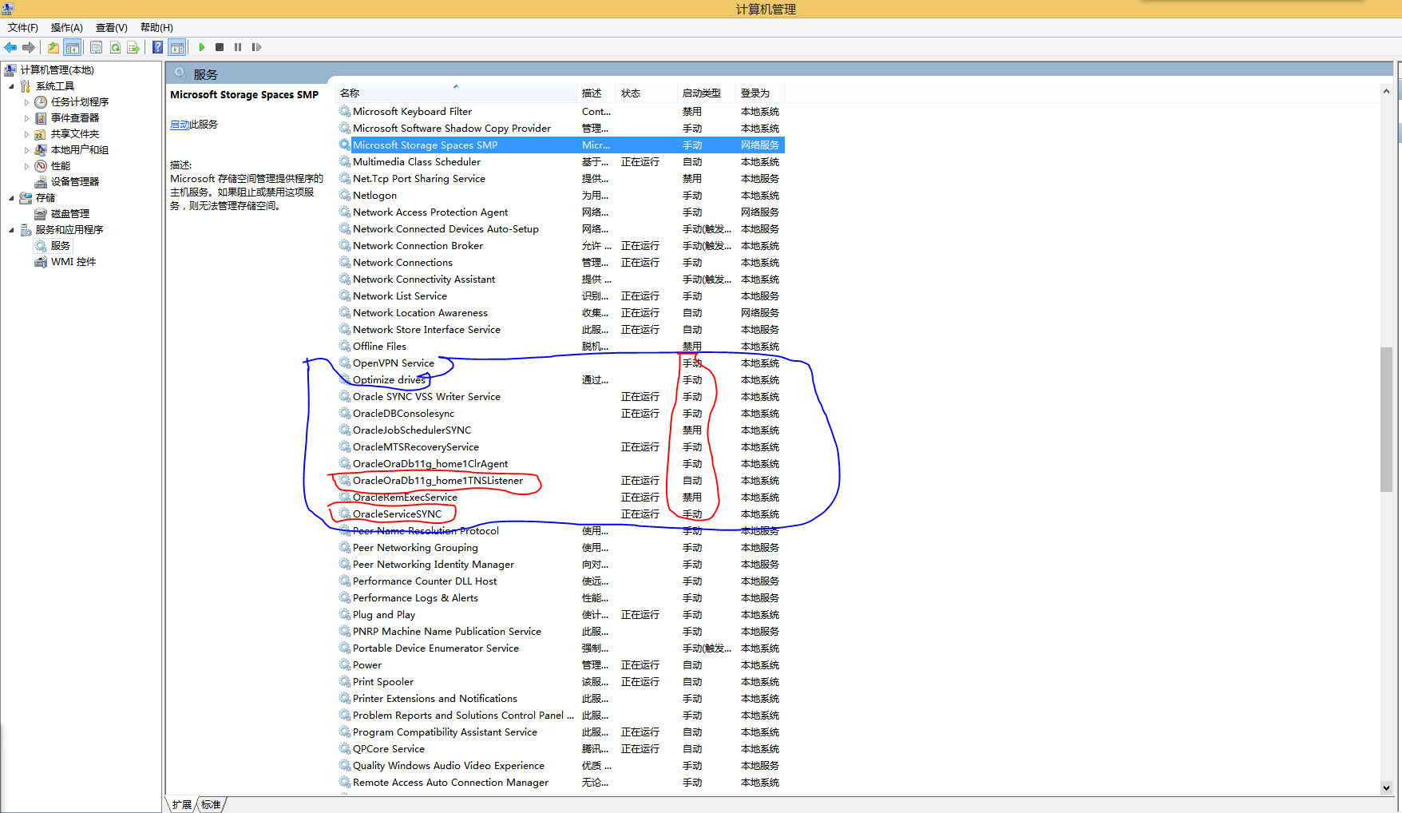Switch to the 标准 tab
The width and height of the screenshot is (1402, 813).
tap(211, 804)
